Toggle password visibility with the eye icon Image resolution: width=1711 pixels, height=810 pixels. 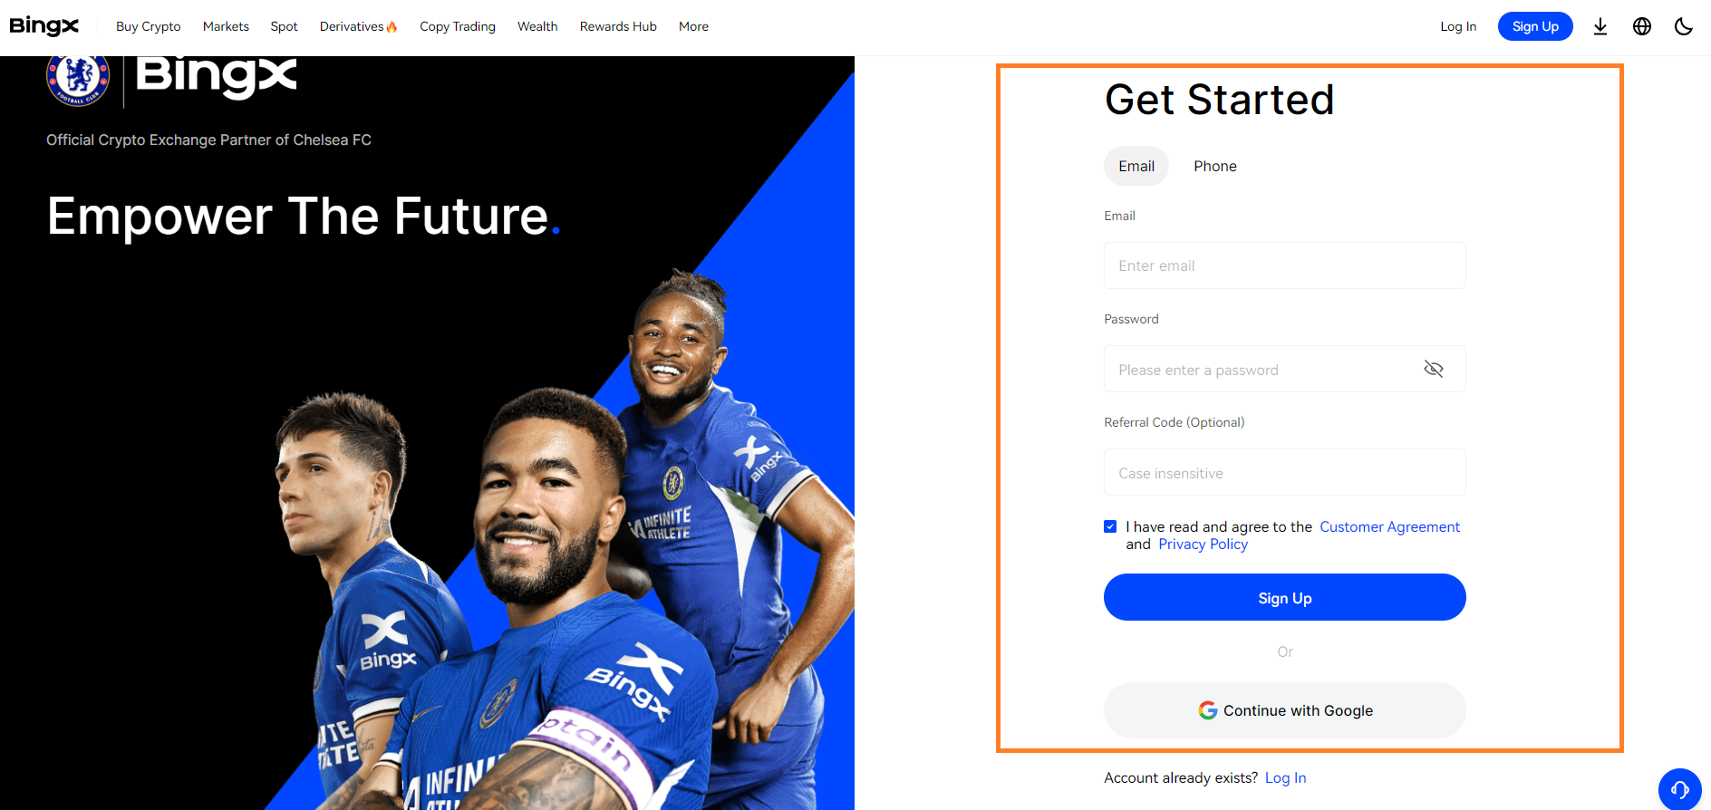[1434, 369]
